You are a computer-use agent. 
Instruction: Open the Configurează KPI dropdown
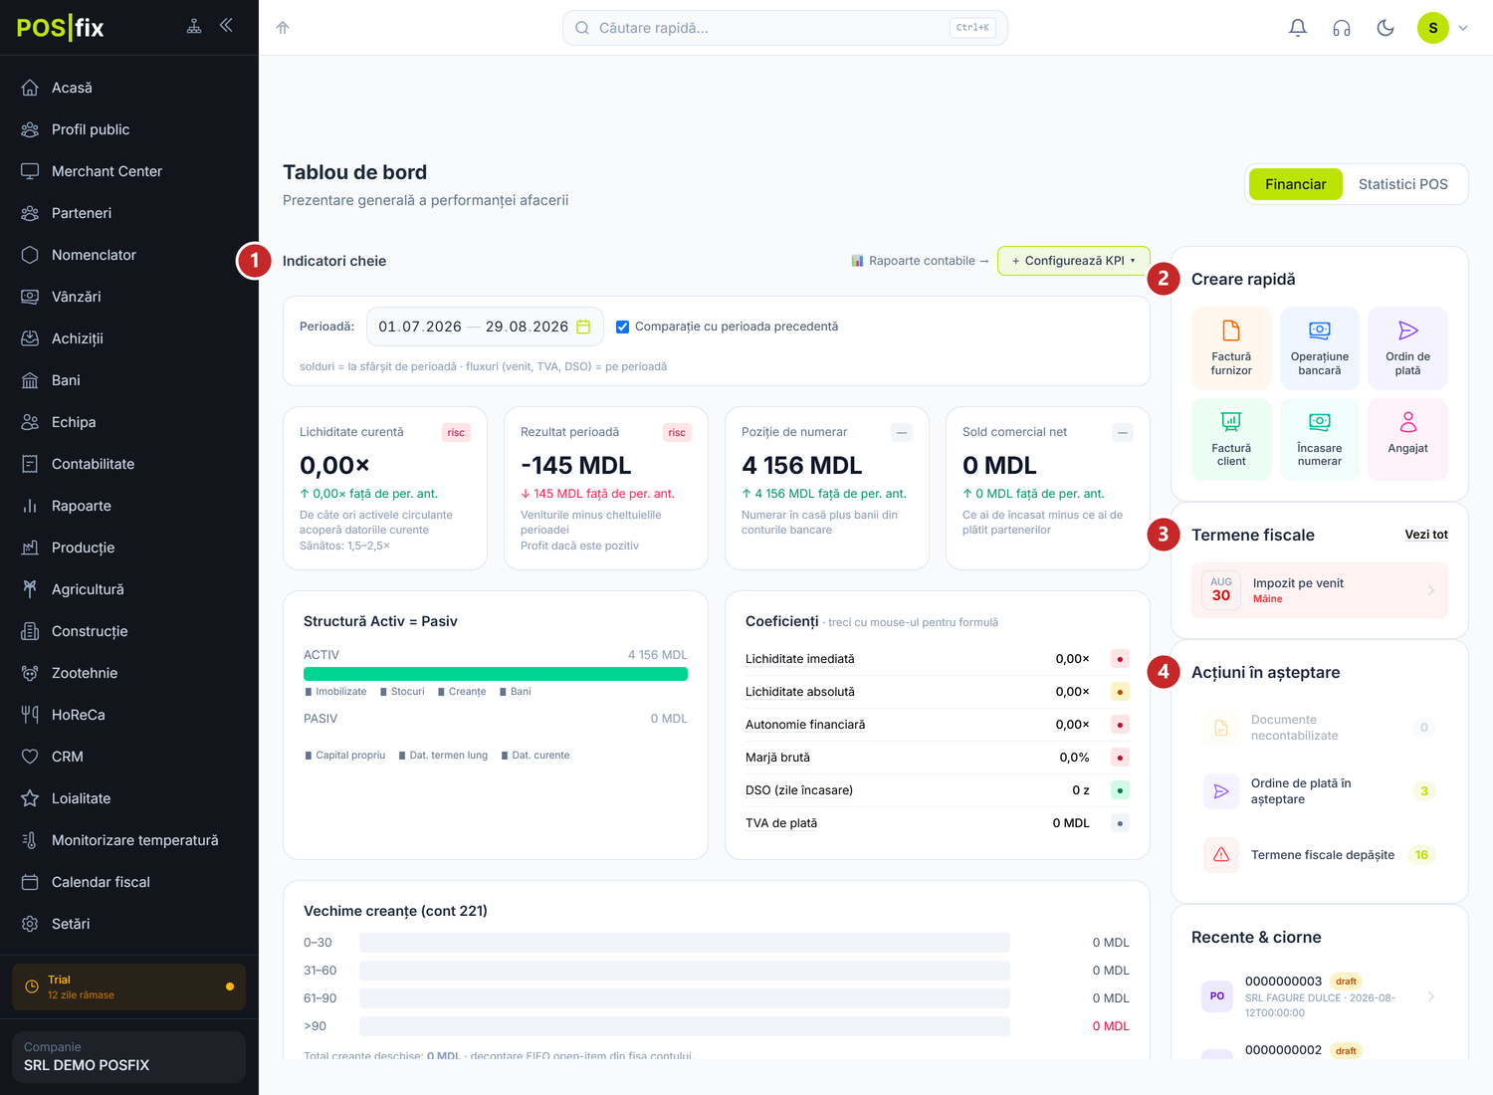1073,261
